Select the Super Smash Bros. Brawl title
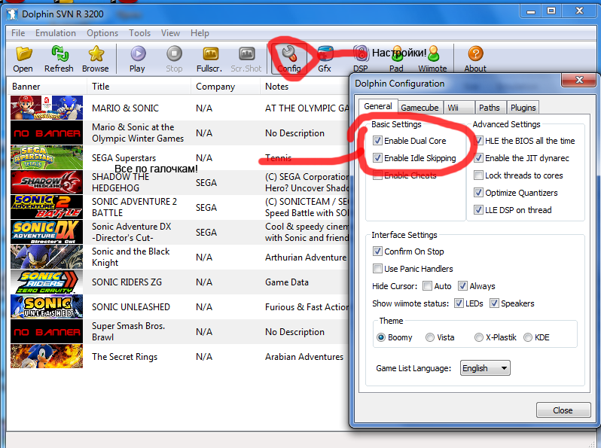601x448 pixels. (x=128, y=331)
